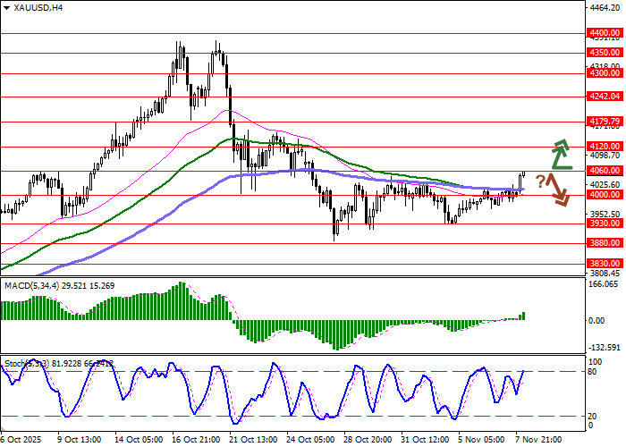Viewport: 626px width, 447px height.
Task: Click the 4179.79 price level label
Action: pyautogui.click(x=605, y=121)
